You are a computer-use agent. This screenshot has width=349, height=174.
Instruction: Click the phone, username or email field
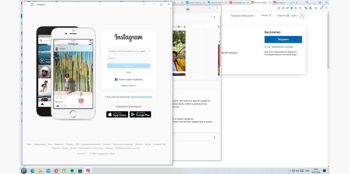pyautogui.click(x=129, y=51)
